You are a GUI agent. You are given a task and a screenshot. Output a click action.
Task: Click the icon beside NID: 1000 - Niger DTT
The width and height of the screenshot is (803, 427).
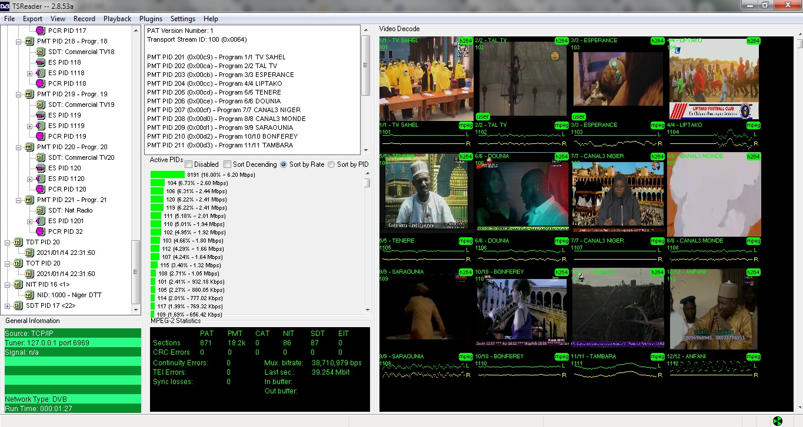(29, 295)
